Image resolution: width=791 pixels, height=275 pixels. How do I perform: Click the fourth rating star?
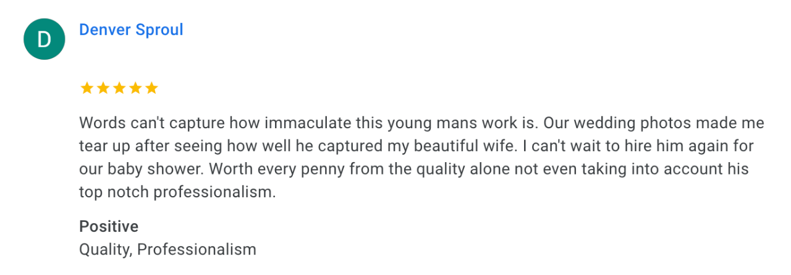(x=135, y=88)
